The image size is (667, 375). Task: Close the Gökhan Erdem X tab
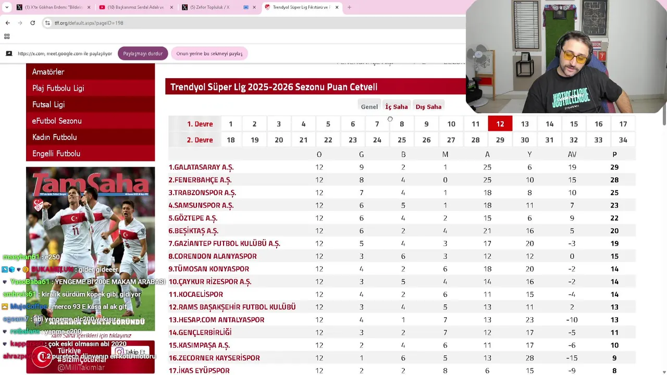tap(89, 7)
